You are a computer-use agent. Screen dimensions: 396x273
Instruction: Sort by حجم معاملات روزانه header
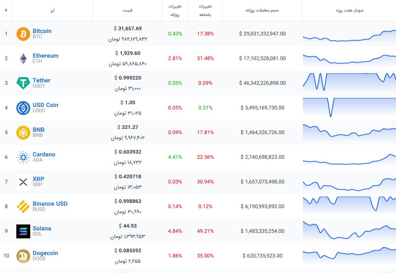pos(262,10)
